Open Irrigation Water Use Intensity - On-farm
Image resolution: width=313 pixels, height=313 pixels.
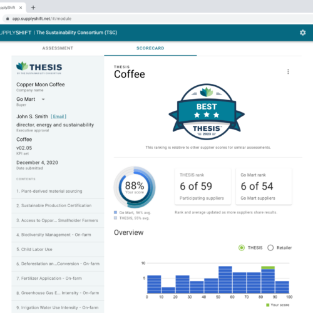click(x=58, y=307)
